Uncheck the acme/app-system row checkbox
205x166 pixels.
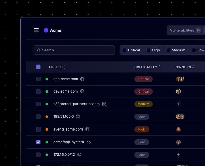[x=38, y=142]
